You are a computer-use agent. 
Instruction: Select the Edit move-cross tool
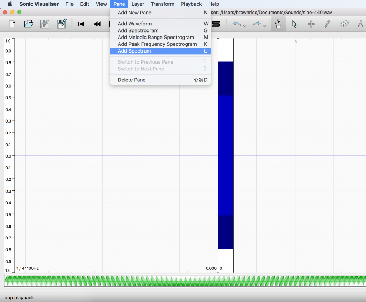coord(311,24)
